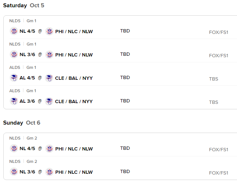Open CLE / BAL / NYY link in AL 4/5 game
Screen dimensions: 237x184
tap(74, 78)
